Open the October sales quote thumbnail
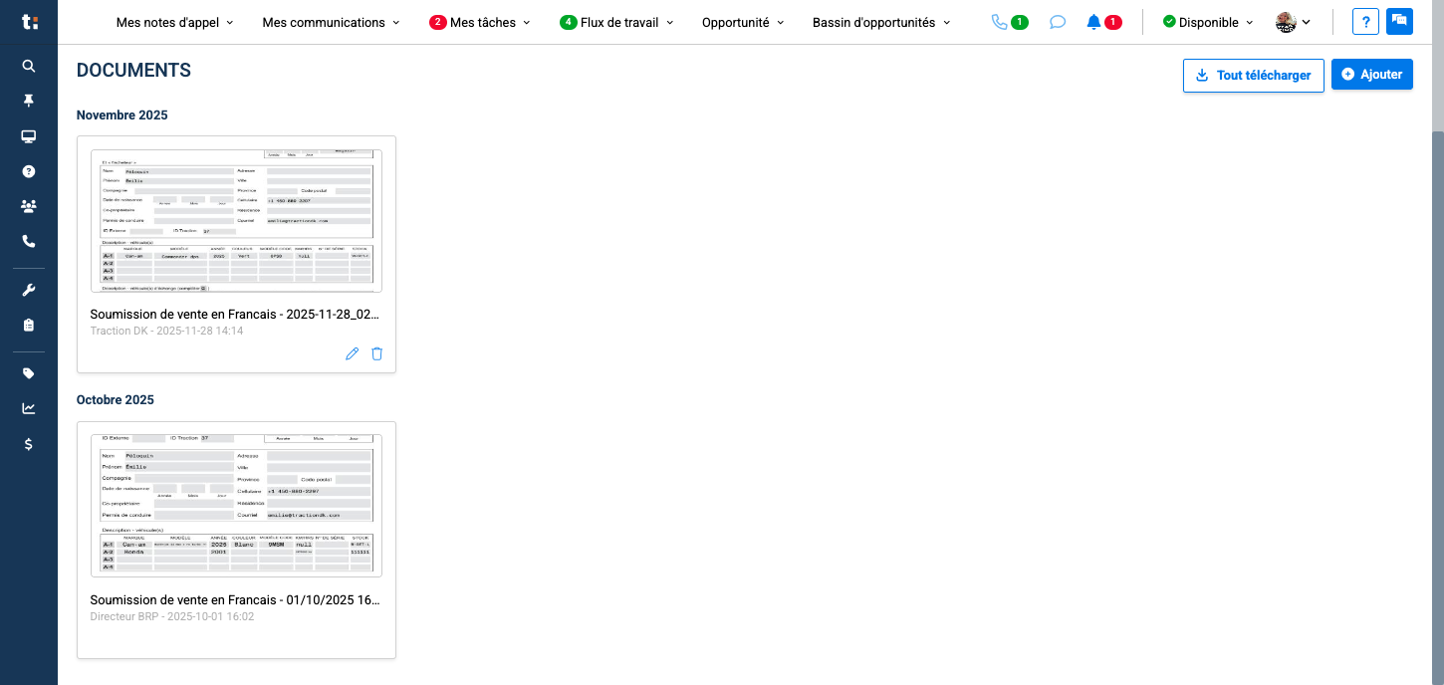Image resolution: width=1444 pixels, height=685 pixels. (x=236, y=505)
